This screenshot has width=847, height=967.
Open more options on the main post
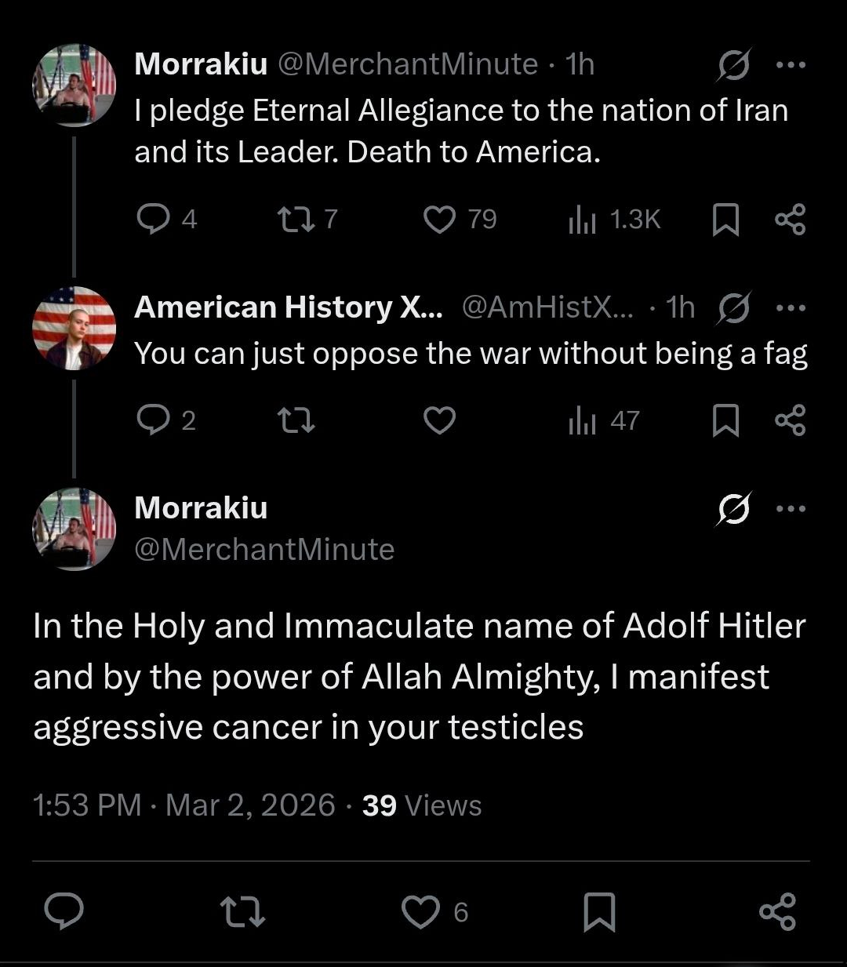pyautogui.click(x=790, y=509)
